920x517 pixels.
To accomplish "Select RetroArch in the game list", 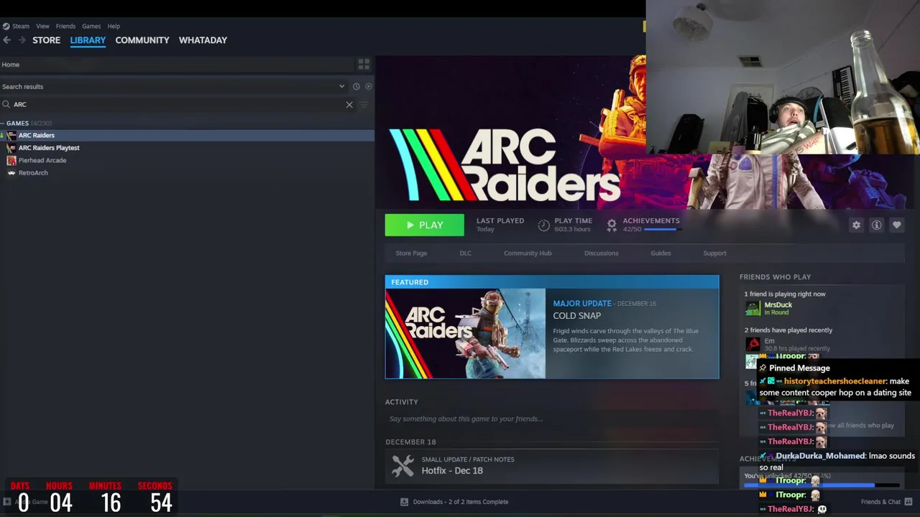I will click(187, 173).
